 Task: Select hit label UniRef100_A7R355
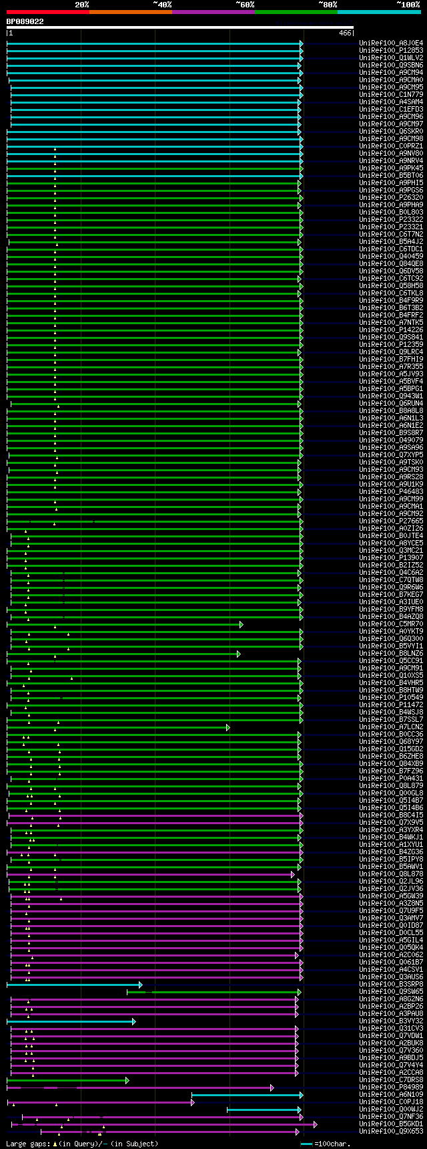391,366
